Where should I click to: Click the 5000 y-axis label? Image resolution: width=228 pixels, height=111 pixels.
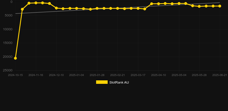tap(9, 15)
